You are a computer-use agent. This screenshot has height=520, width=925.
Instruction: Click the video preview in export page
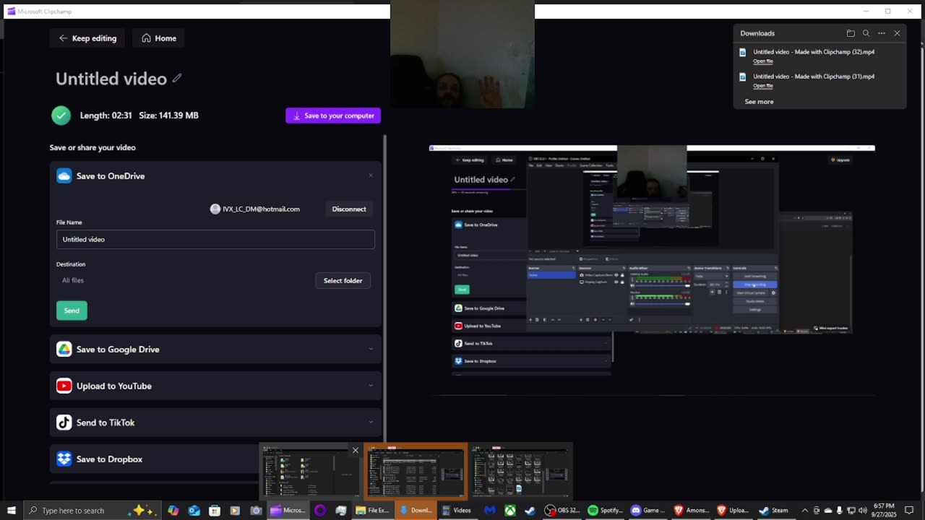tap(652, 271)
